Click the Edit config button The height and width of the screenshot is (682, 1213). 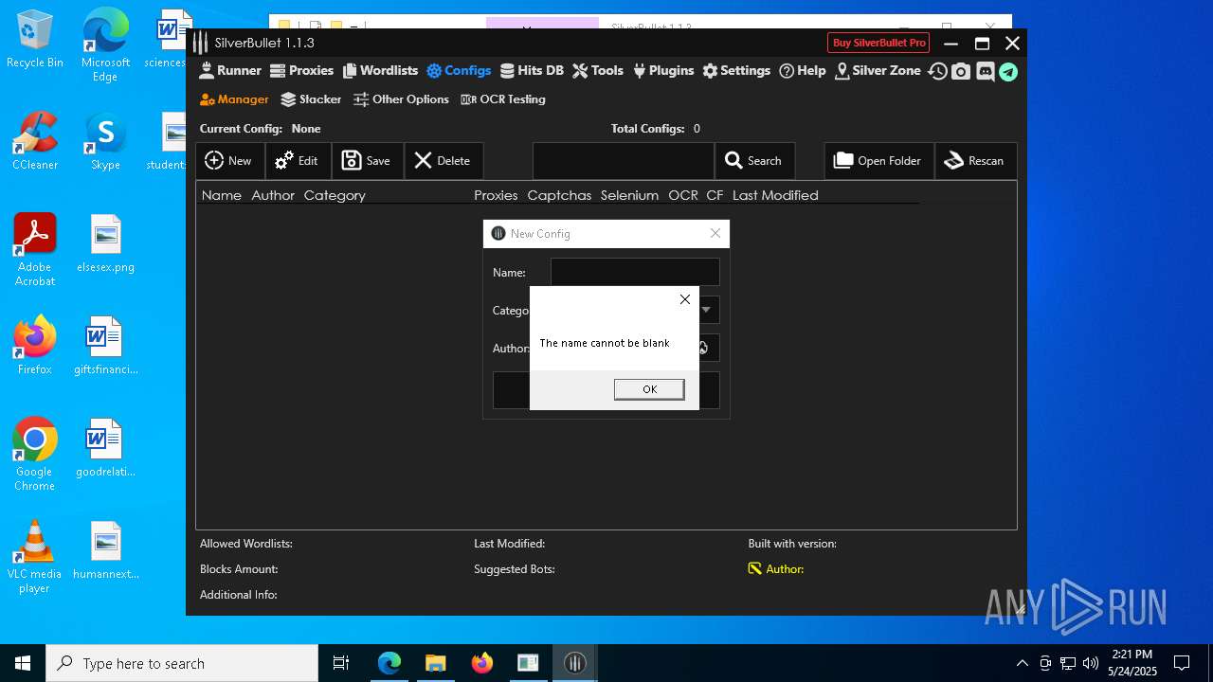click(x=298, y=161)
